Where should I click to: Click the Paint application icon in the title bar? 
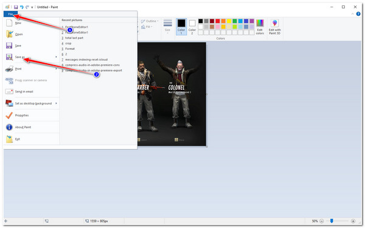tap(7, 7)
